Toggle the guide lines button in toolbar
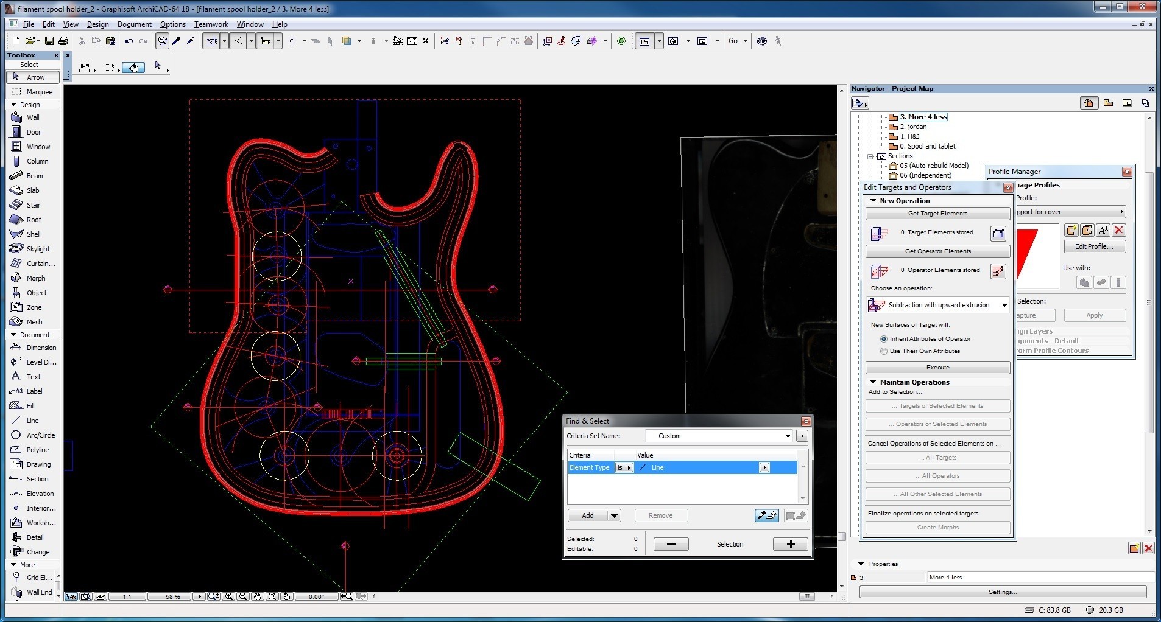 211,41
